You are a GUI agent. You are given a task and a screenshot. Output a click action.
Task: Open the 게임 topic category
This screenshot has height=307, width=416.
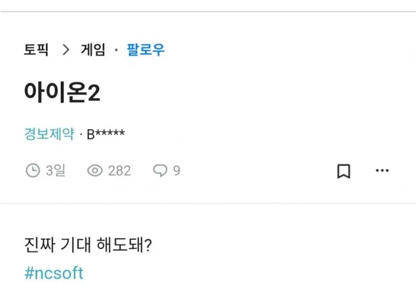coord(93,50)
